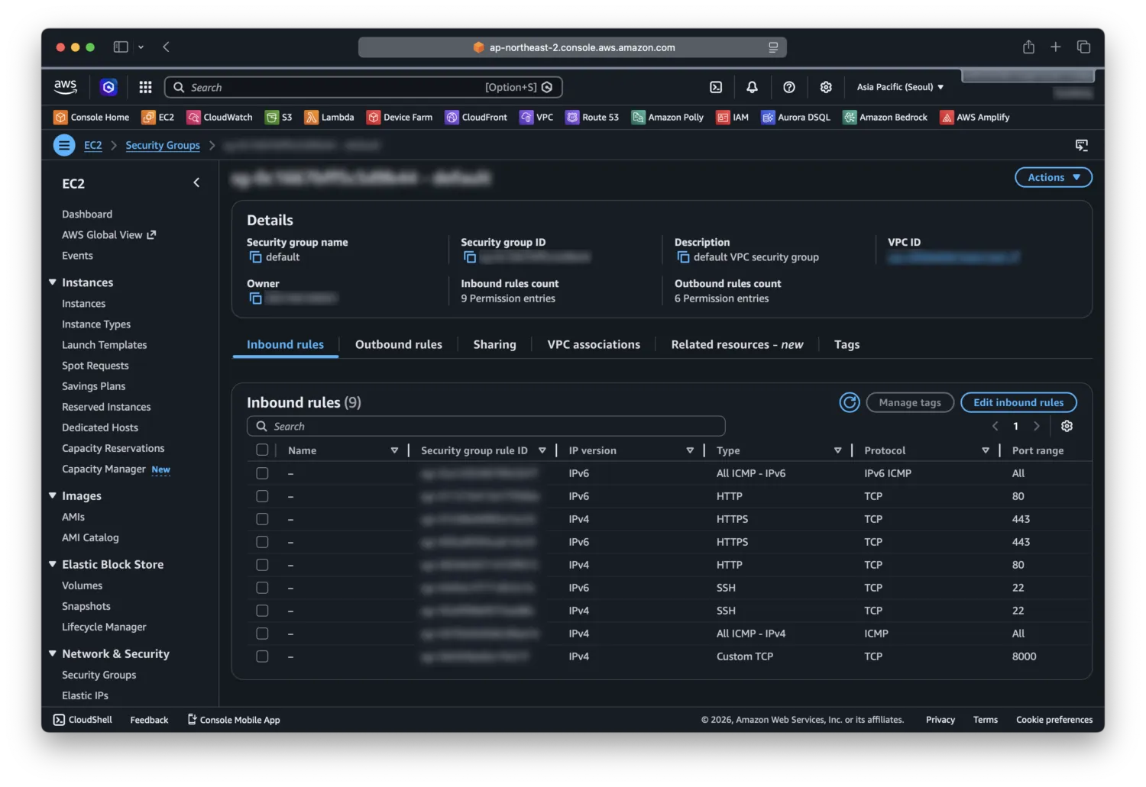Switch to the Outbound rules tab
Image resolution: width=1146 pixels, height=787 pixels.
(398, 344)
